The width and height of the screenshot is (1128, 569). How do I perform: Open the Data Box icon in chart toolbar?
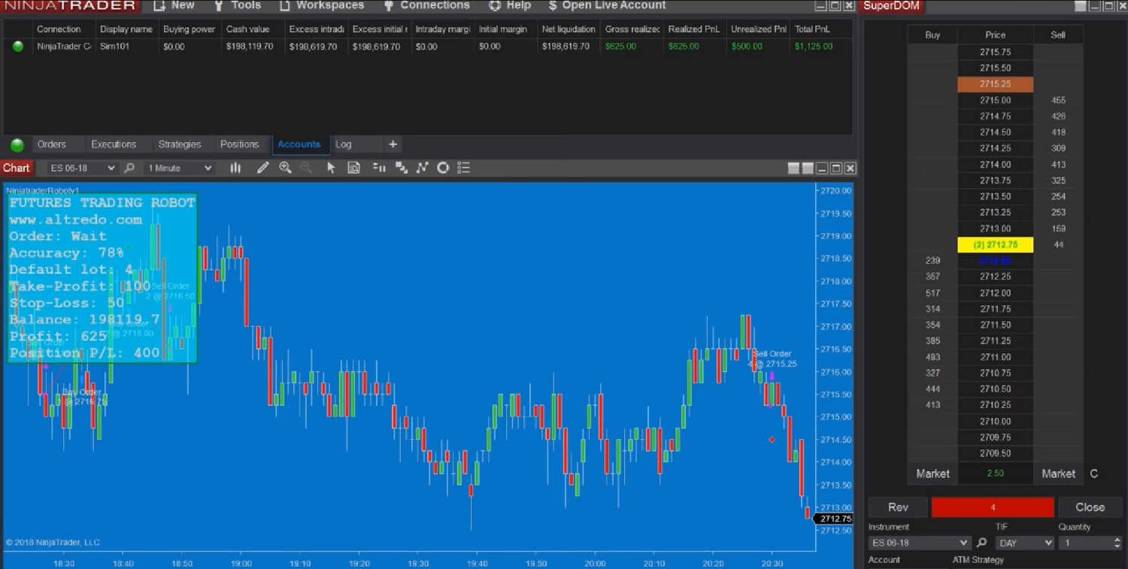353,168
